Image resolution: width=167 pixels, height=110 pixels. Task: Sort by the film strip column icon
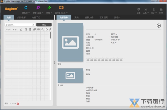[39, 30]
